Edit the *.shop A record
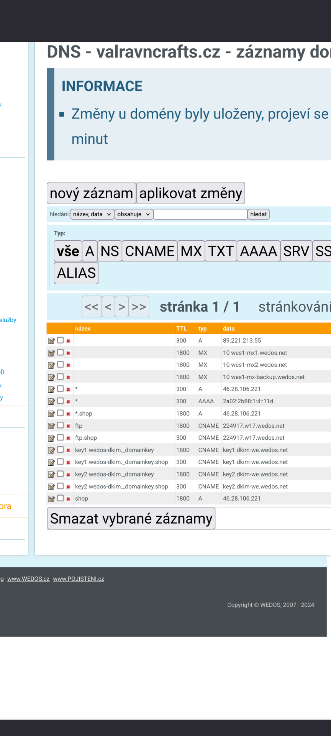331x736 pixels. coord(51,414)
